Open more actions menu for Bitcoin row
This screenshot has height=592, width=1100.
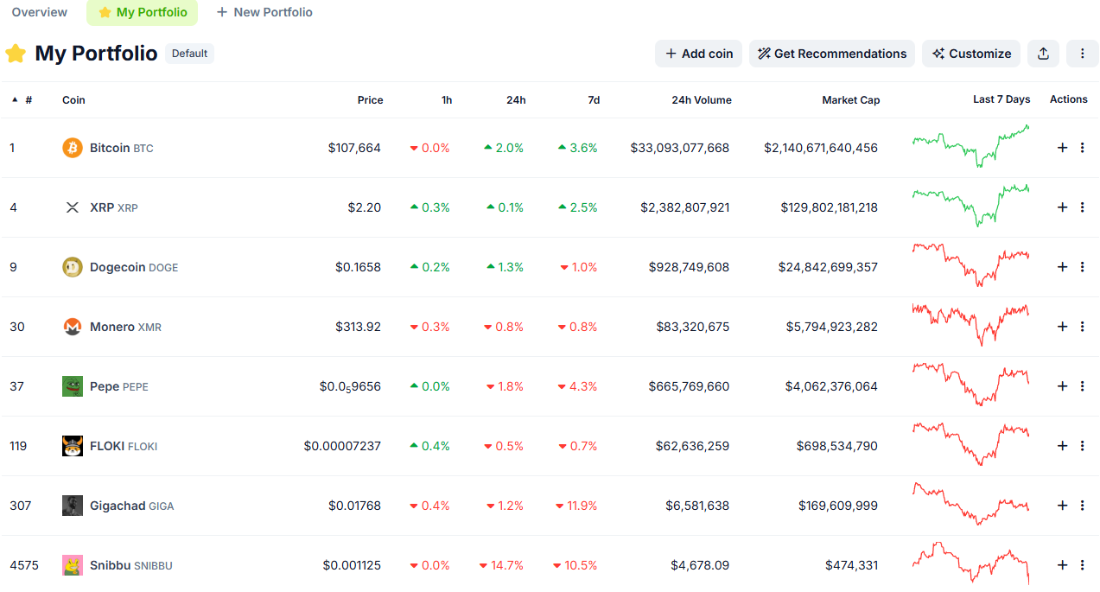point(1083,148)
